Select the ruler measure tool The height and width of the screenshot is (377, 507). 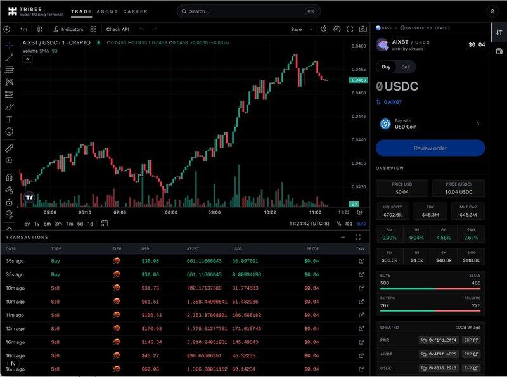[x=9, y=148]
